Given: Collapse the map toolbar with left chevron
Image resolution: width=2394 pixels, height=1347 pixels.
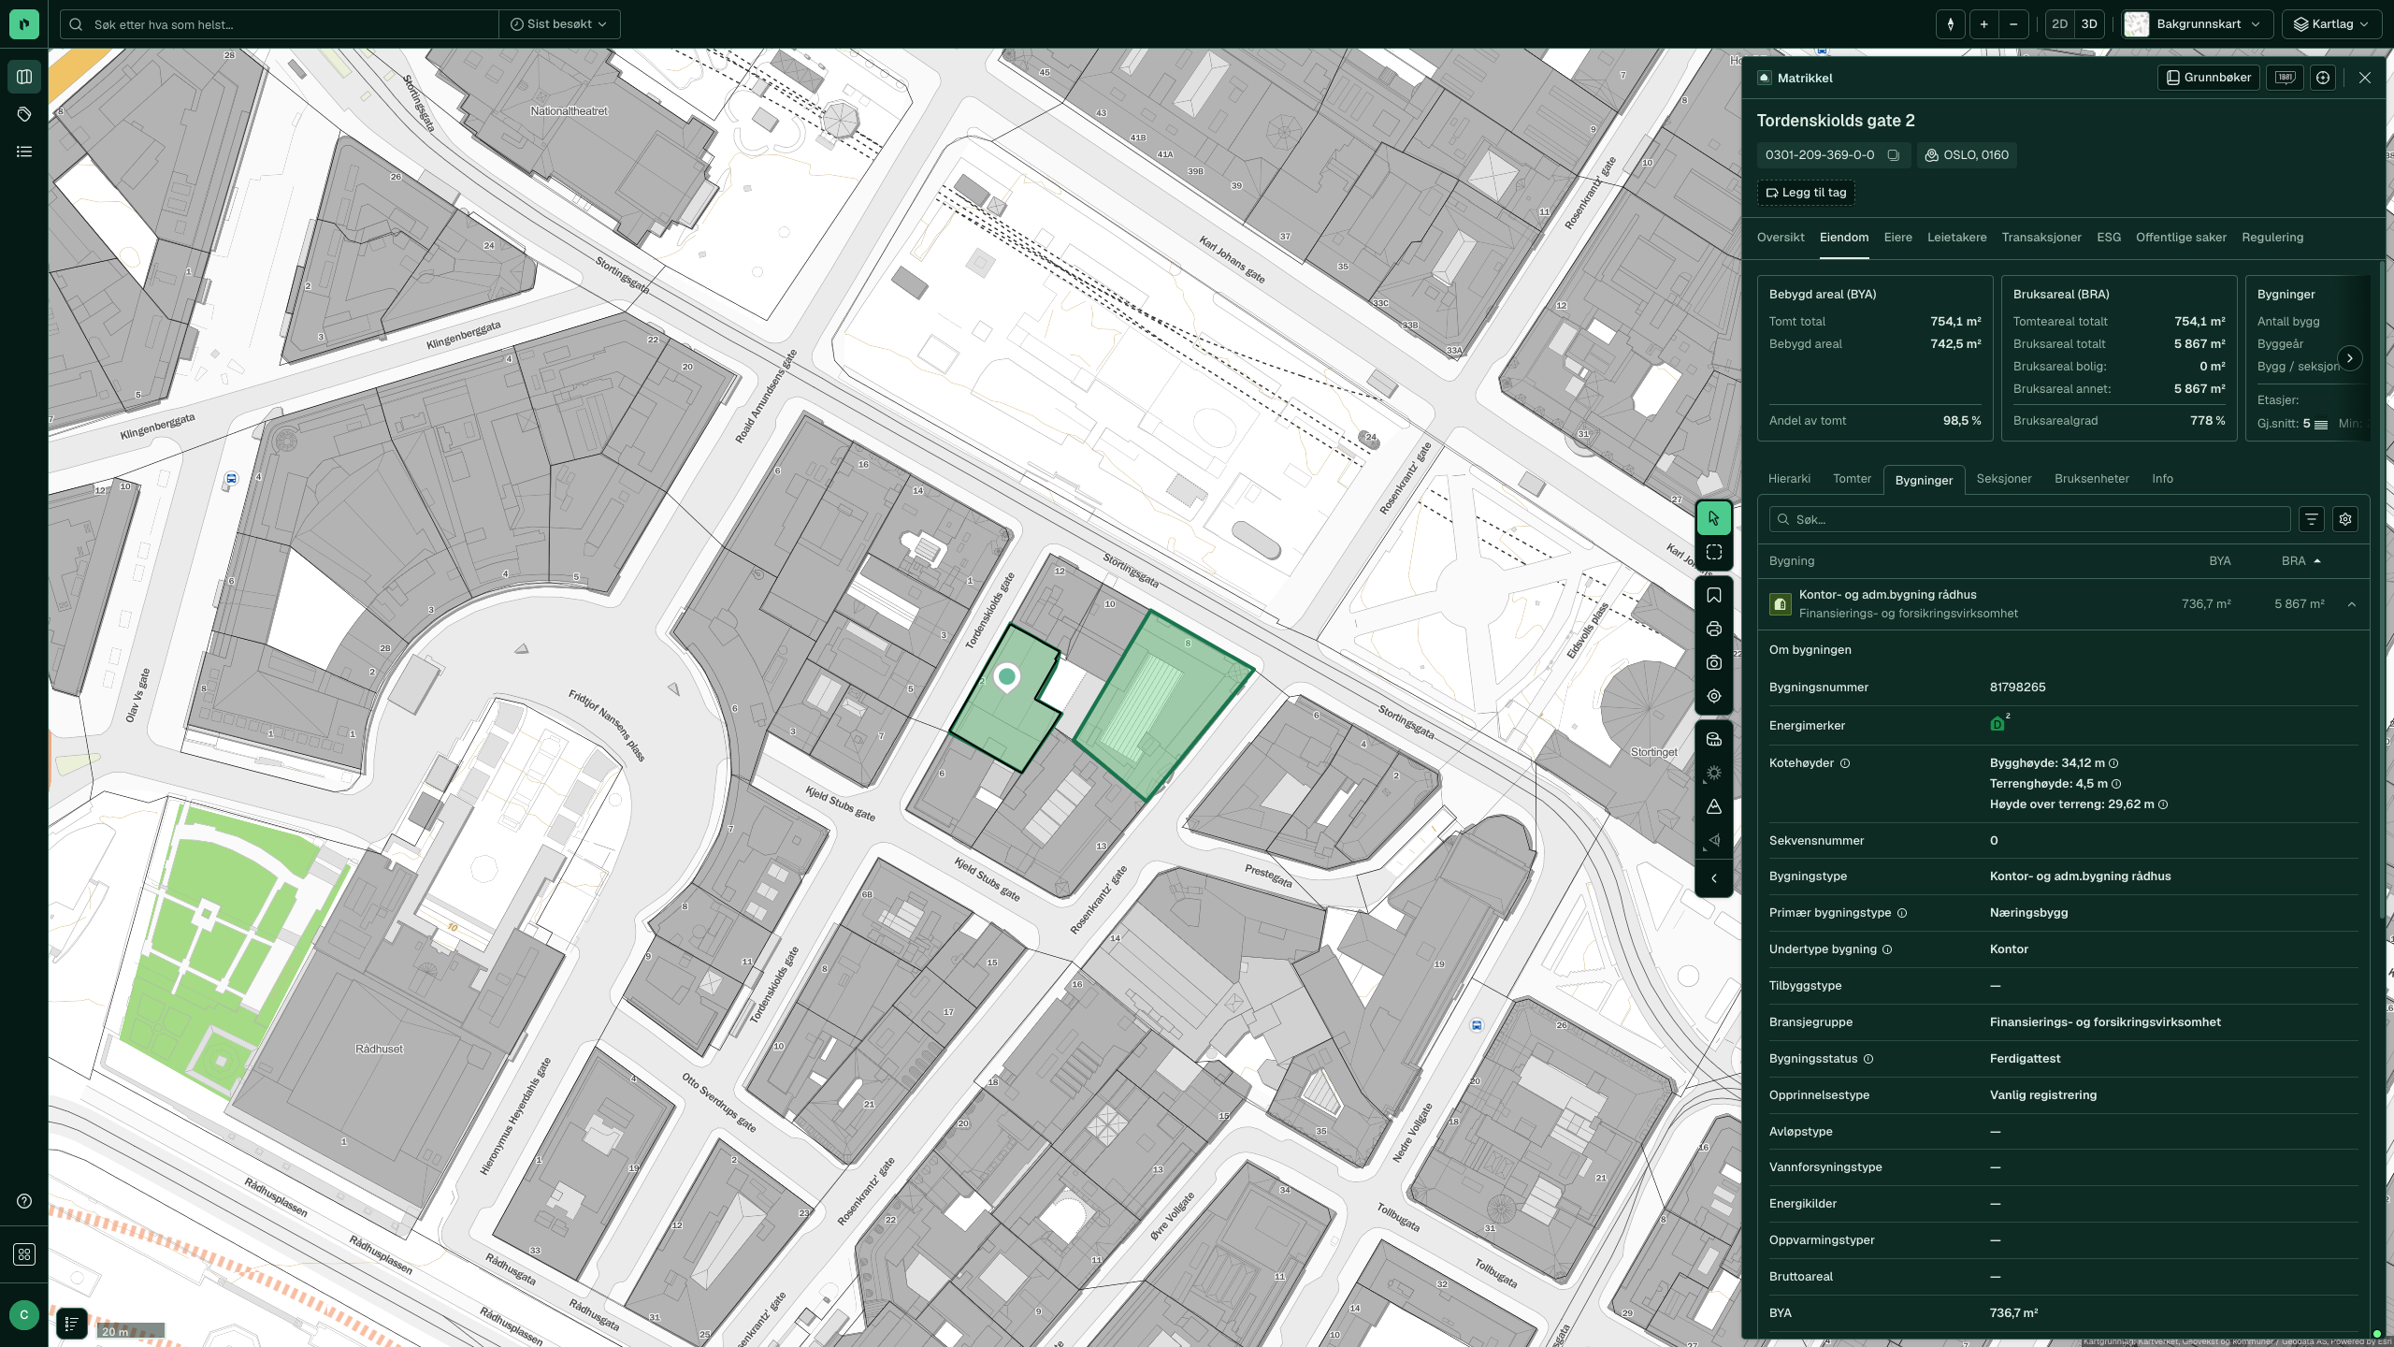Looking at the screenshot, I should 1713,878.
